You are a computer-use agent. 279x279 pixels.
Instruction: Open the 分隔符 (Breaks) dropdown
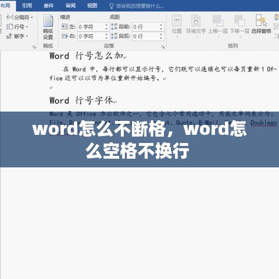[19, 17]
